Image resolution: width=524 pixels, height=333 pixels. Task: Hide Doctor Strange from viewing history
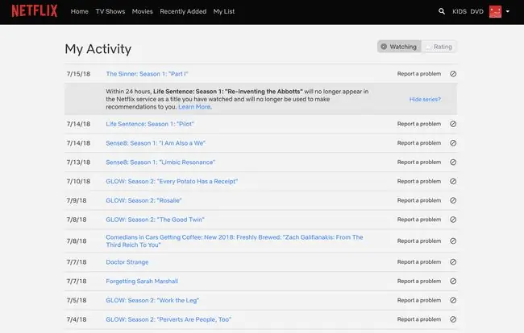coord(453,262)
